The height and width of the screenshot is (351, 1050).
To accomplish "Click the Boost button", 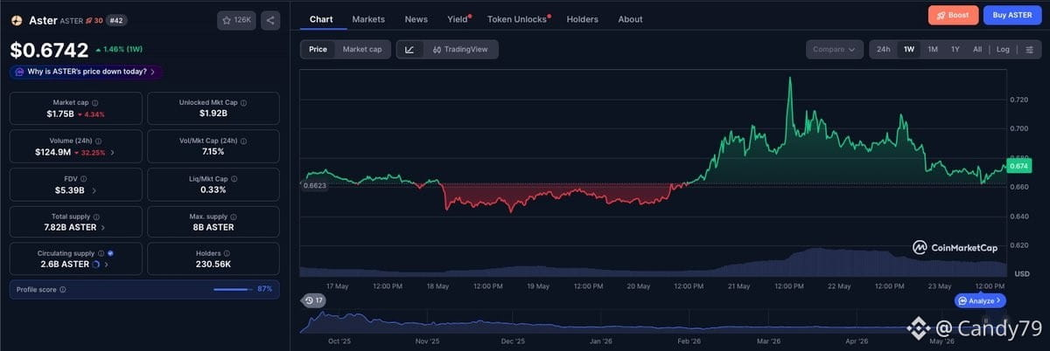I will tap(953, 15).
